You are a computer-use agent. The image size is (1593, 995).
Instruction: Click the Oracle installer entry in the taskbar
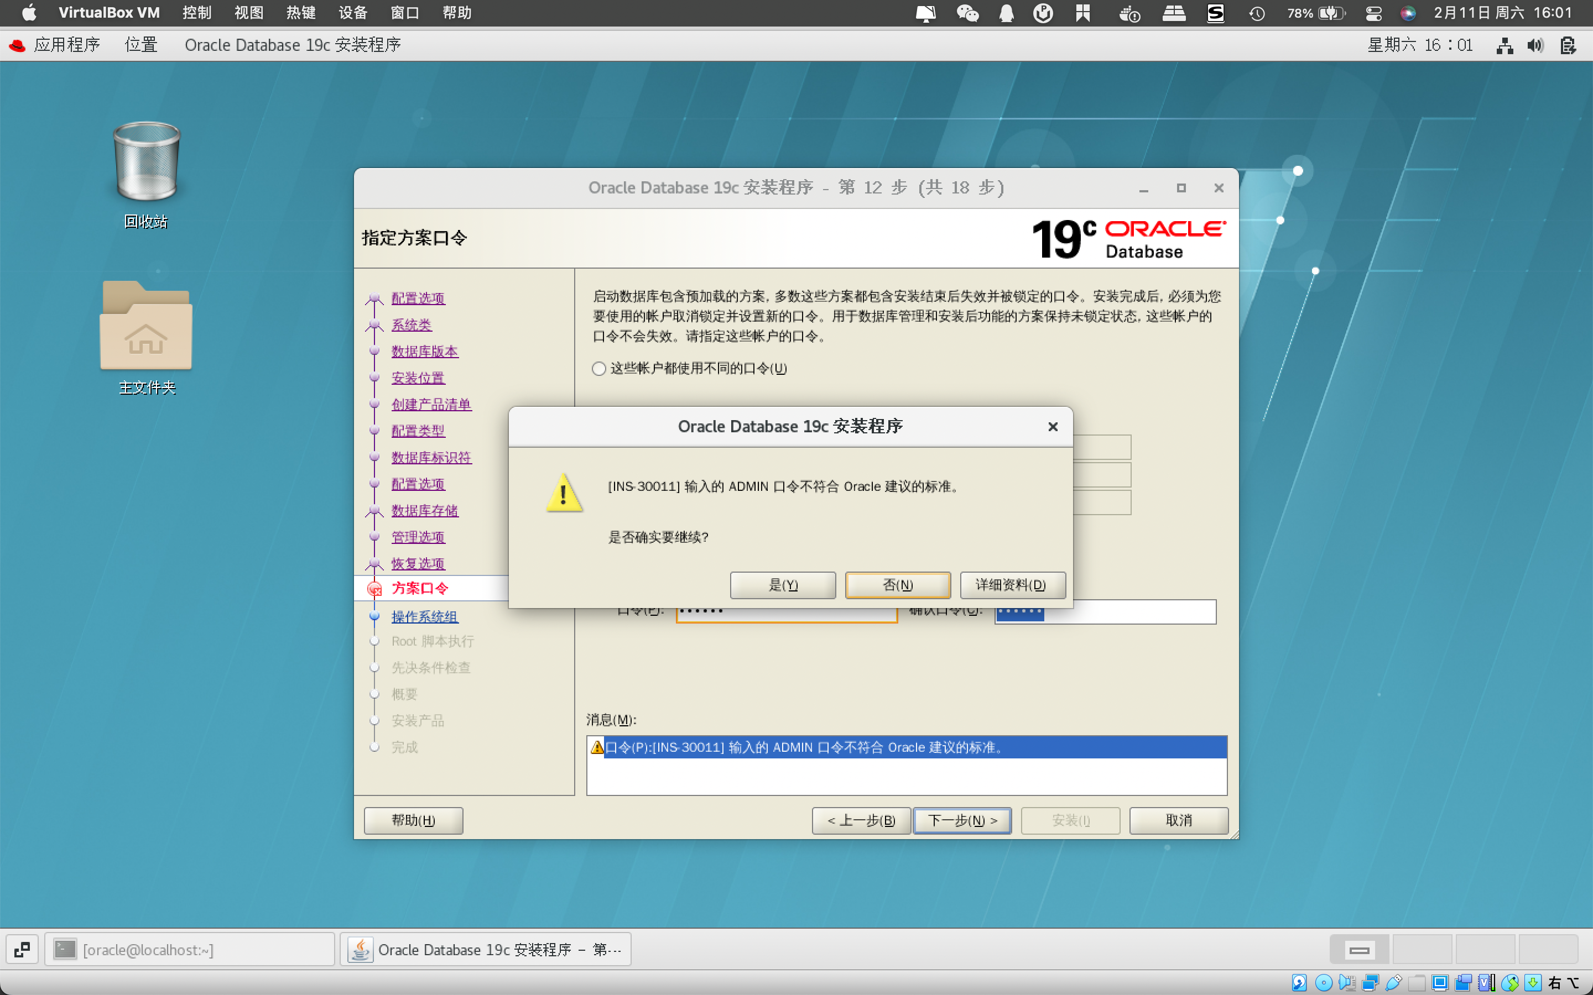pyautogui.click(x=486, y=949)
